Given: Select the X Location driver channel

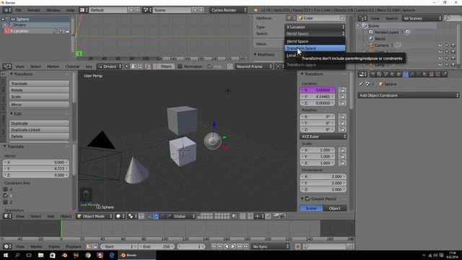Looking at the screenshot, I should pyautogui.click(x=20, y=31).
